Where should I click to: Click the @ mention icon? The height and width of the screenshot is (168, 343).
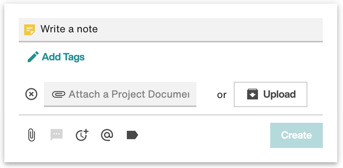[x=107, y=135]
